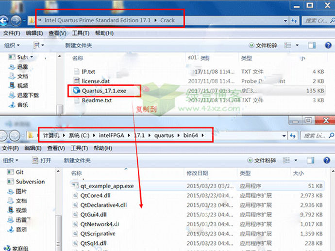The width and height of the screenshot is (335, 251).
Task: Toggle preview pane icon in top window
Action: tap(312, 45)
